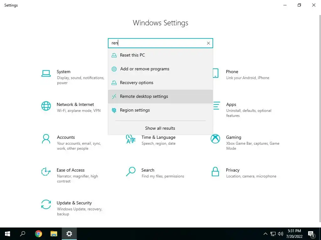Open the volume speaker tray icon
Screen dimensions: 321x240
pyautogui.click(x=281, y=234)
